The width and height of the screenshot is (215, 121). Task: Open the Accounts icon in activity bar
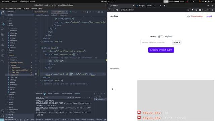pos(3,111)
